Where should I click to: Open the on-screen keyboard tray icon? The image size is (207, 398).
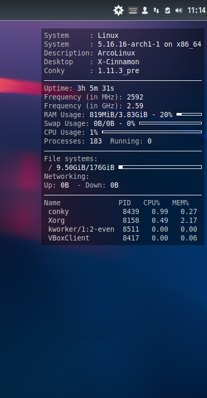pos(133,10)
